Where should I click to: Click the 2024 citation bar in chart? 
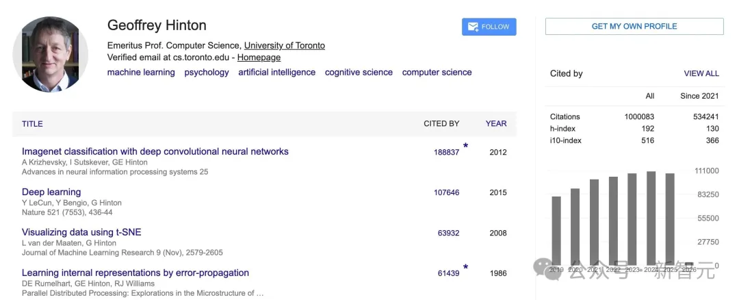(651, 218)
